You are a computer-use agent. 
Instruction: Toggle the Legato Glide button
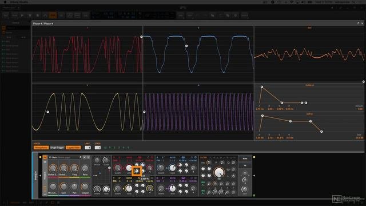73,148
